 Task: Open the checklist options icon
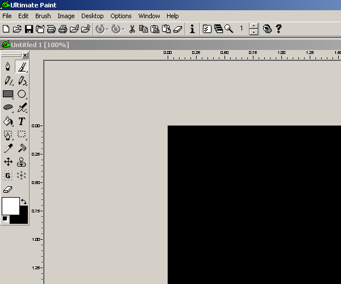click(207, 29)
